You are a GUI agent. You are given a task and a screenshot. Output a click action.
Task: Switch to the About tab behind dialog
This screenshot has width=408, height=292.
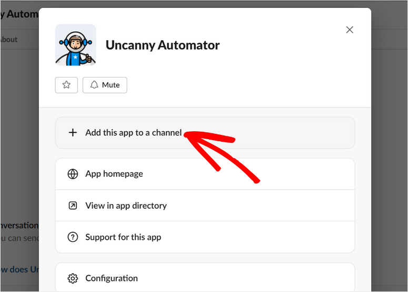point(9,40)
